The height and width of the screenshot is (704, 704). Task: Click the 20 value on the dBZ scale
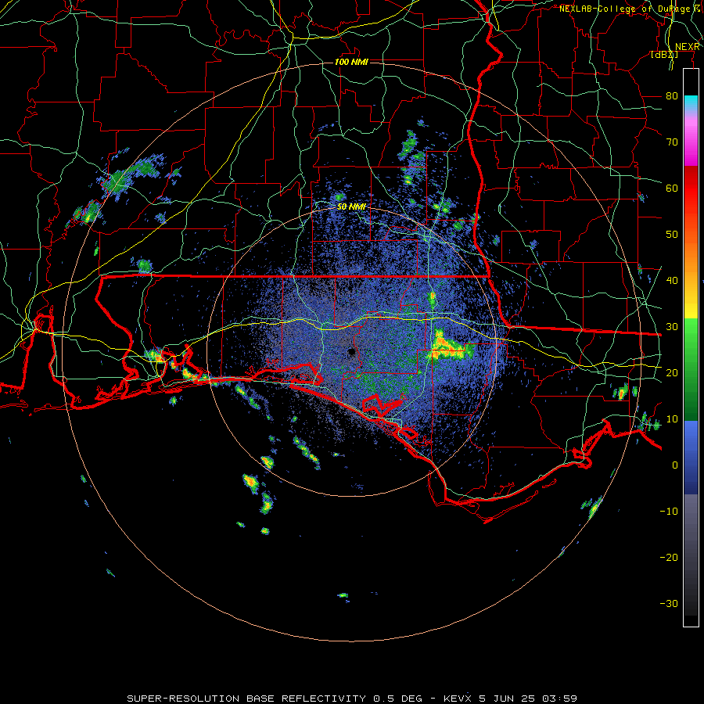pyautogui.click(x=672, y=372)
